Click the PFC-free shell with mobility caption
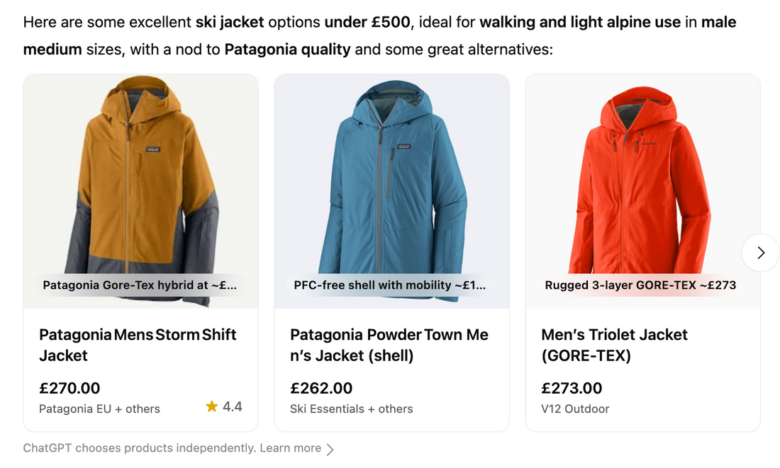 [390, 285]
